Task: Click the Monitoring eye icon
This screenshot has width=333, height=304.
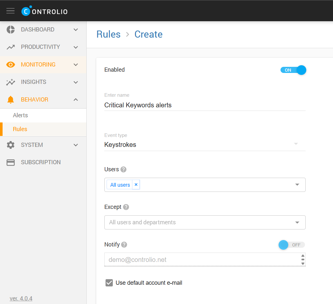Action: tap(11, 65)
